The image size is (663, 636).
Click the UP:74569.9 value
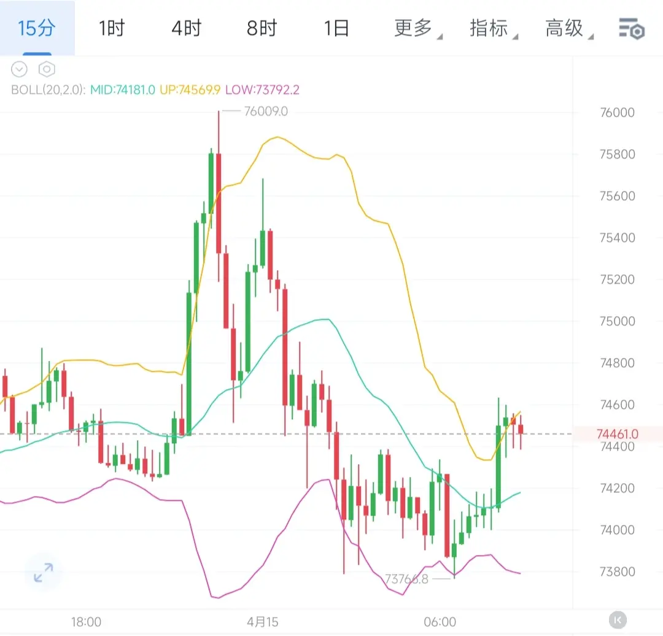pos(190,90)
